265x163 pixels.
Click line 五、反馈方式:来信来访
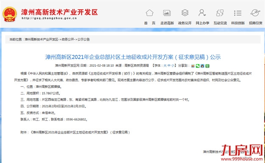38,113
